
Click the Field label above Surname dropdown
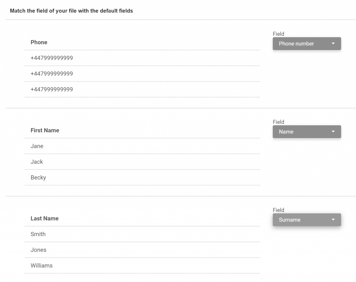[x=278, y=210]
